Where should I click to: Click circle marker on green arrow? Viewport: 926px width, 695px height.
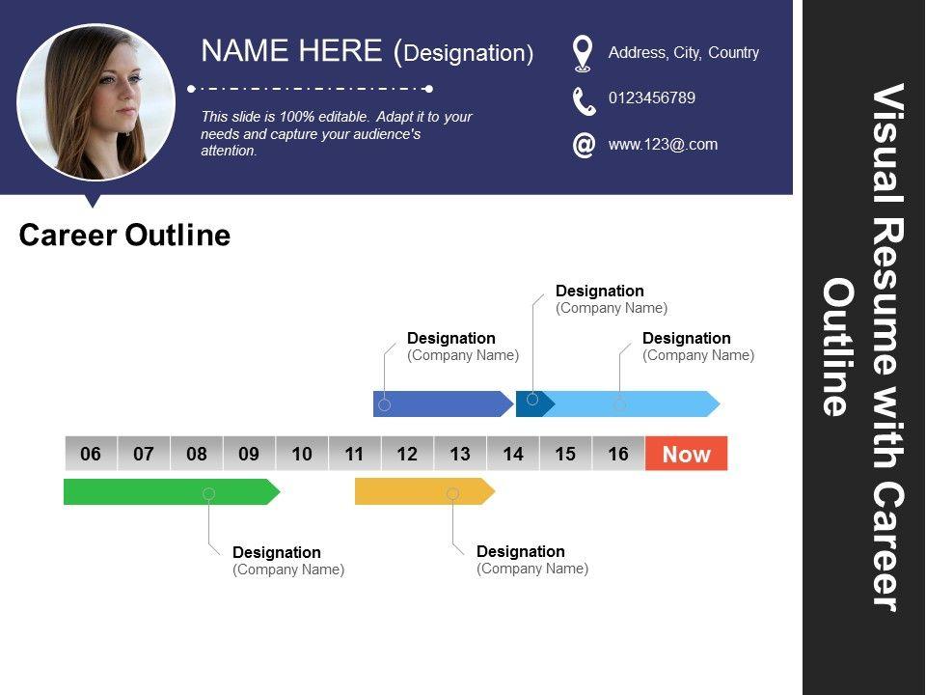208,493
